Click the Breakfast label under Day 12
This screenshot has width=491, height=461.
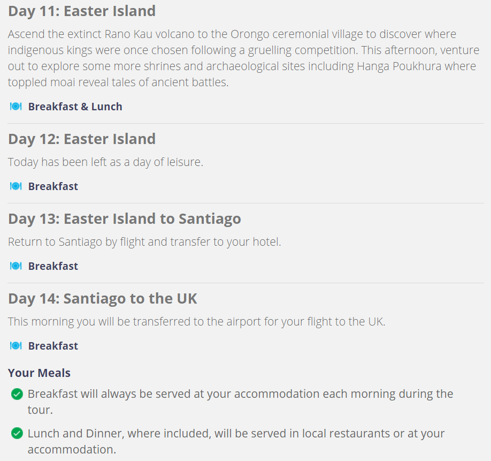pos(53,186)
